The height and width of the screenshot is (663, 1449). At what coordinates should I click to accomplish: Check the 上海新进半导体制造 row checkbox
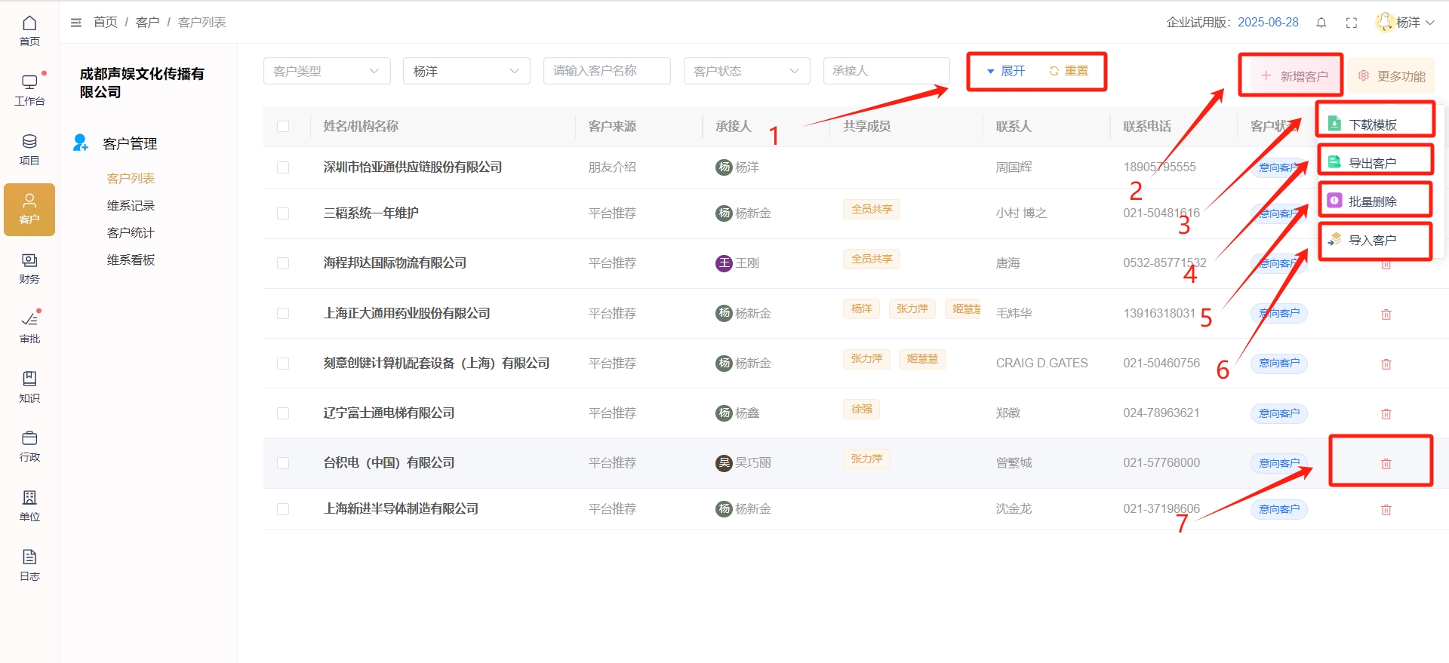[283, 509]
